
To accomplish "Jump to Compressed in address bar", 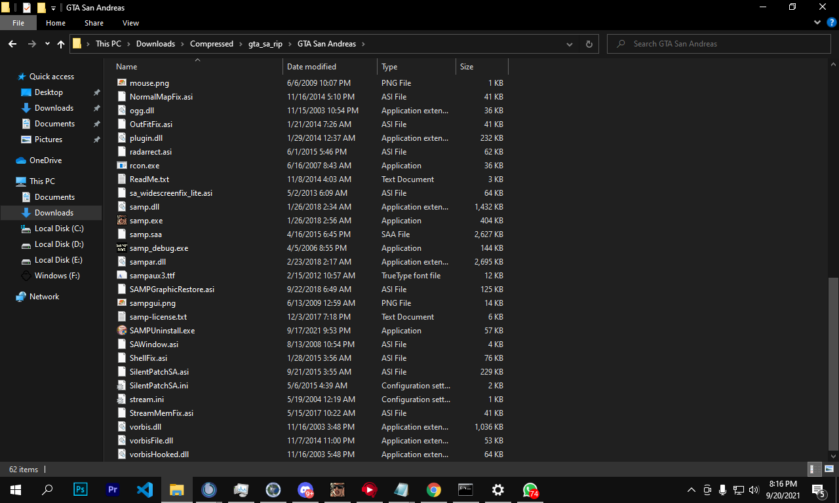I will coord(212,44).
